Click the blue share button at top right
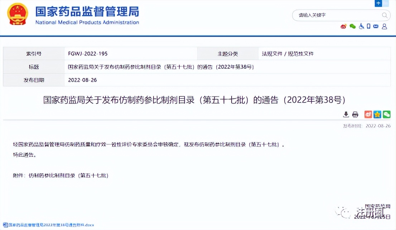 tap(378, 3)
